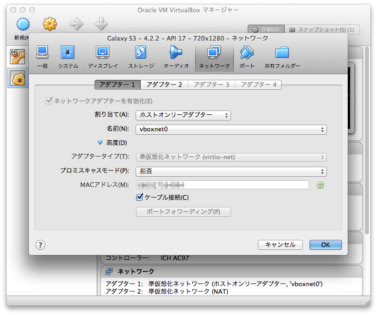The image size is (377, 315).
Task: Open the アダプタータイプ dropdown (virtio-net)
Action: tap(231, 157)
